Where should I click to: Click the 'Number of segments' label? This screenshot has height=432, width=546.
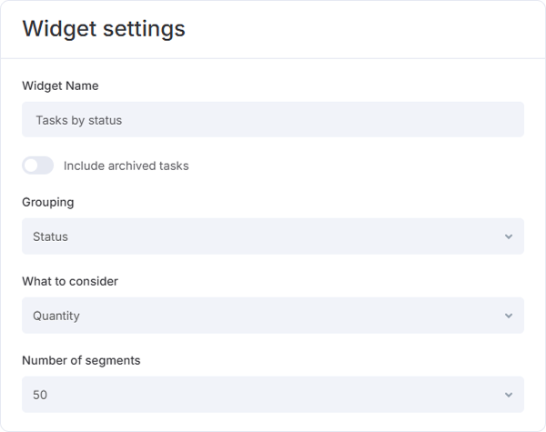pyautogui.click(x=81, y=360)
